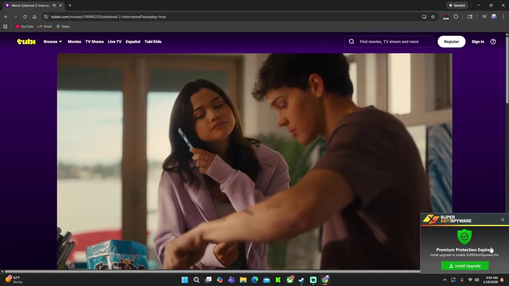
Task: Open taskbar volume speaker icon
Action: point(477,280)
